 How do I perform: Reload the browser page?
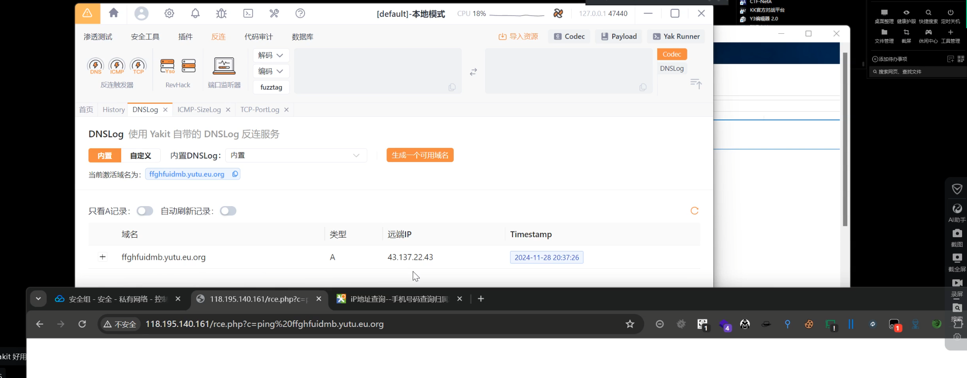tap(82, 324)
